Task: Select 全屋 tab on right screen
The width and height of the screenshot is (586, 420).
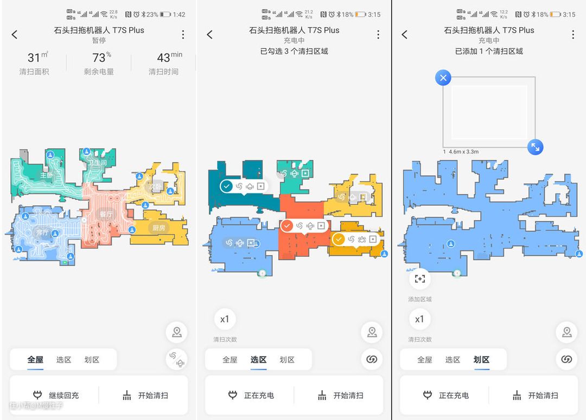Action: click(424, 359)
